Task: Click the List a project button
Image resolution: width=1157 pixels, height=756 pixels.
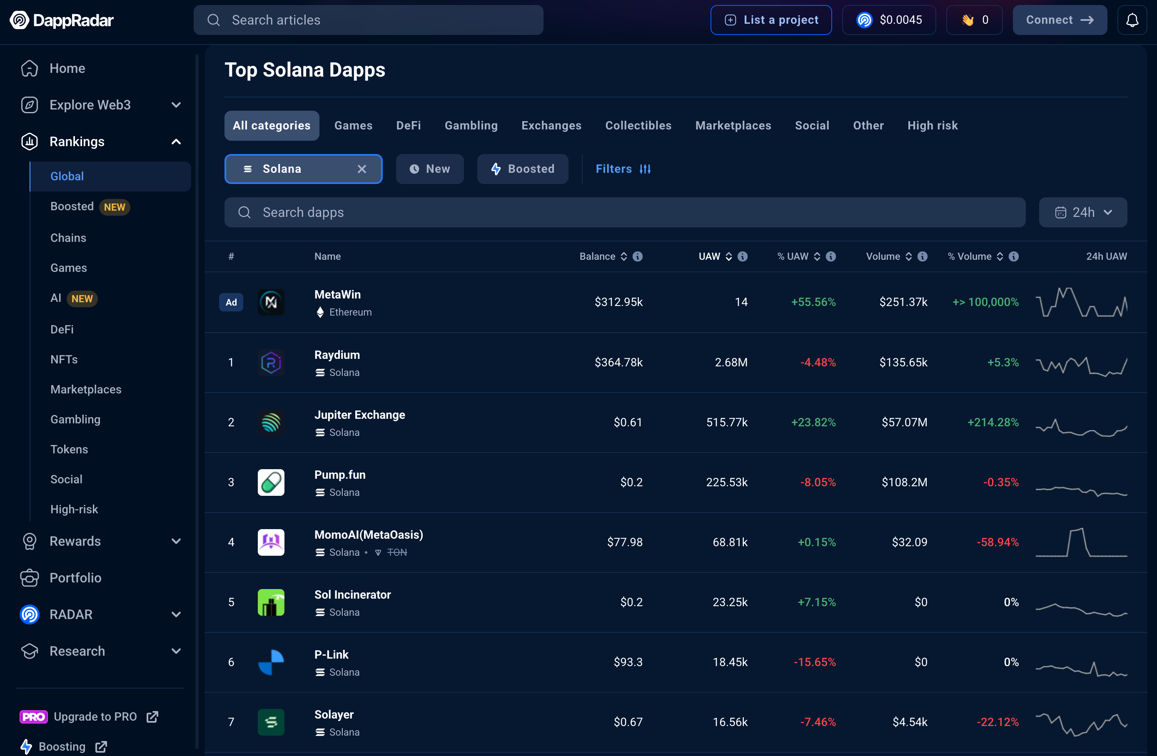Action: tap(771, 20)
